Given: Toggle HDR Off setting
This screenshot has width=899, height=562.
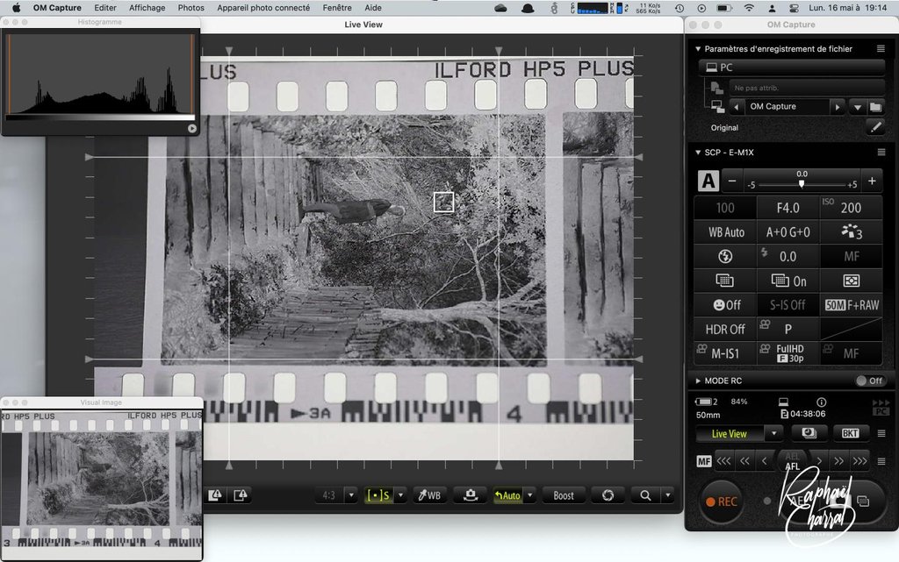Looking at the screenshot, I should (x=725, y=330).
